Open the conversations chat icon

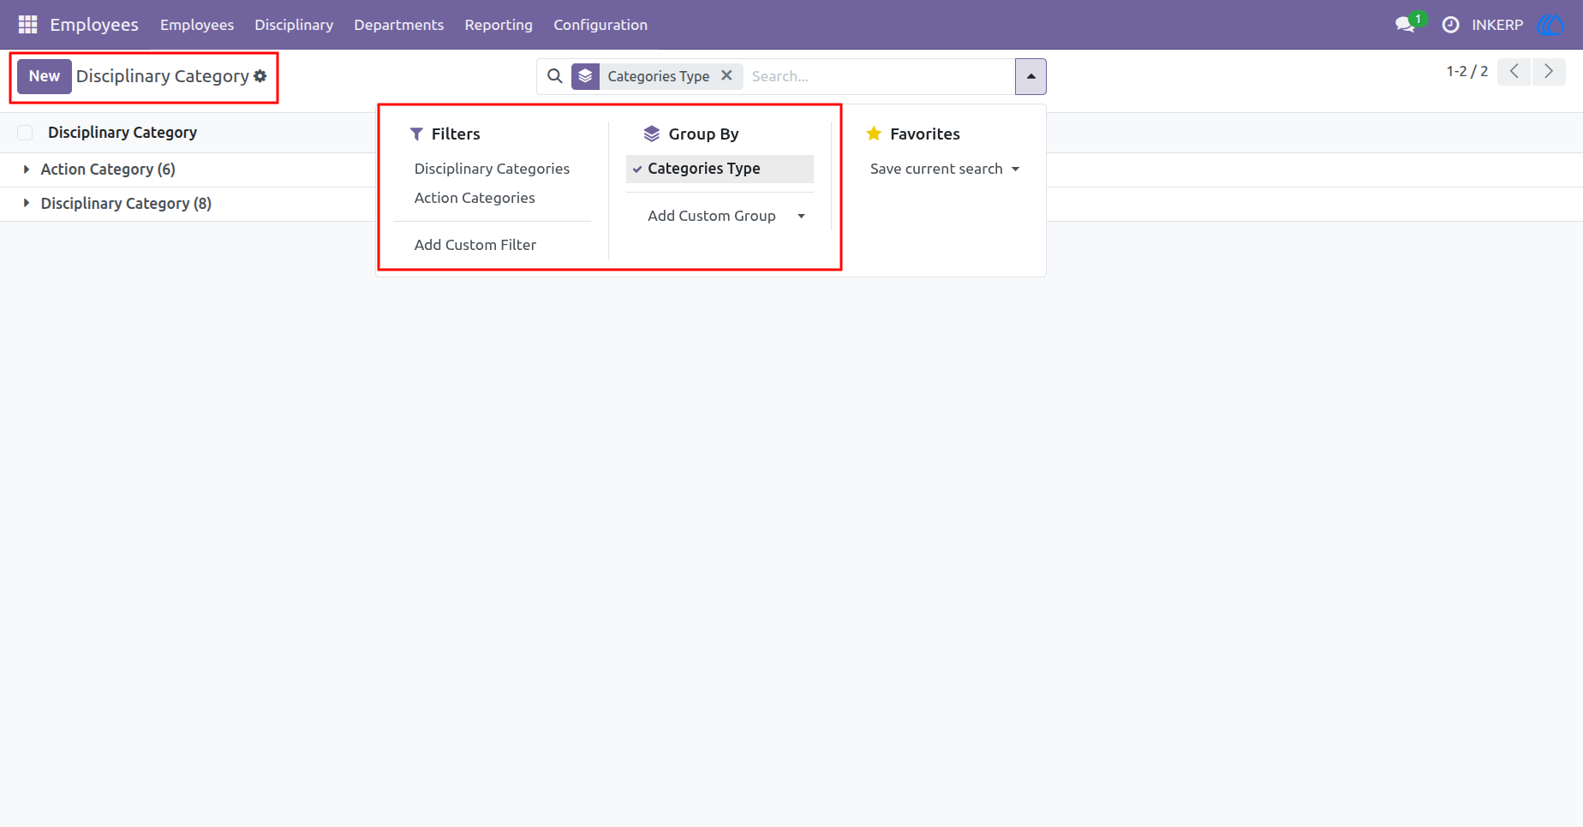(x=1405, y=25)
